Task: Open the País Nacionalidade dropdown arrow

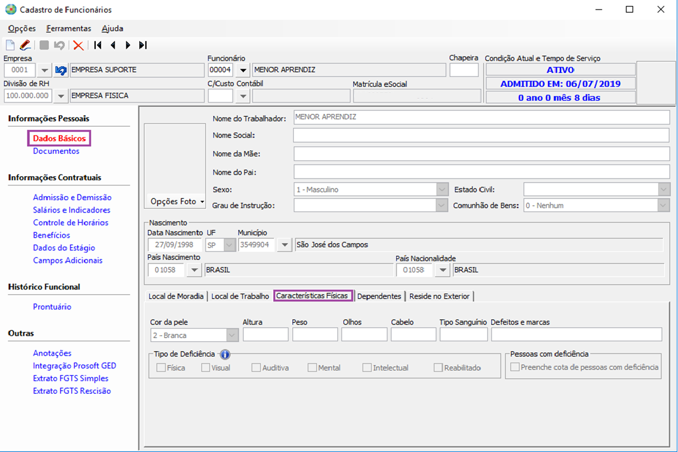Action: coord(442,270)
